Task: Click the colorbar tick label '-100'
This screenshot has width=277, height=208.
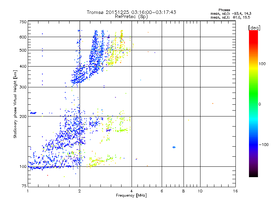Action: [263, 145]
